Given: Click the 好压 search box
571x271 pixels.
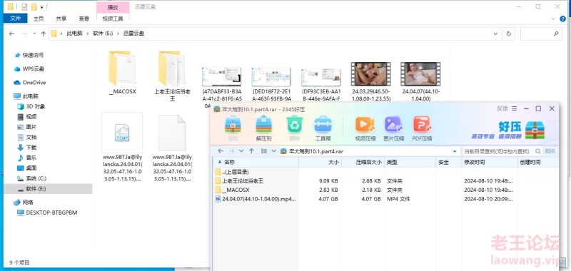Looking at the screenshot, I should click(x=497, y=151).
